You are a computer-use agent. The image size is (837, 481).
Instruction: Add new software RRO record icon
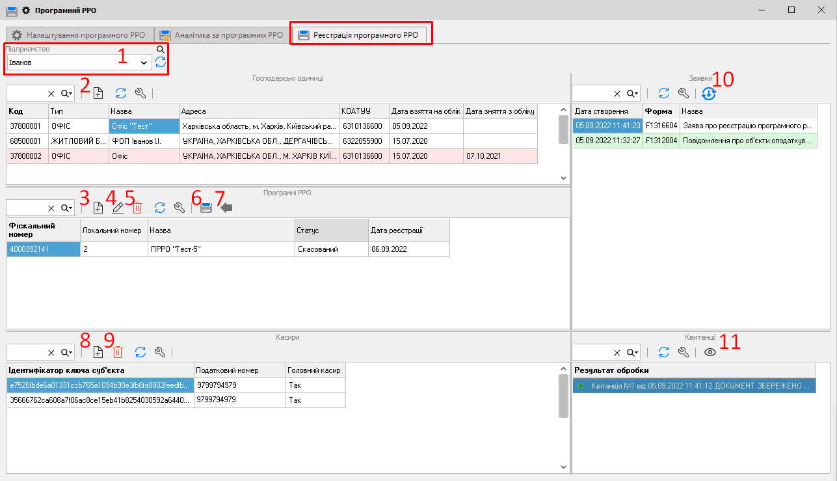click(98, 208)
